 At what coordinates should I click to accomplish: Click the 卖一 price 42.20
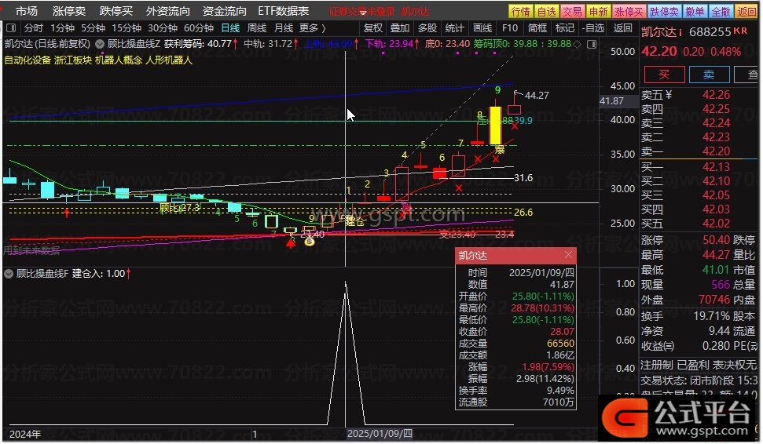click(716, 151)
